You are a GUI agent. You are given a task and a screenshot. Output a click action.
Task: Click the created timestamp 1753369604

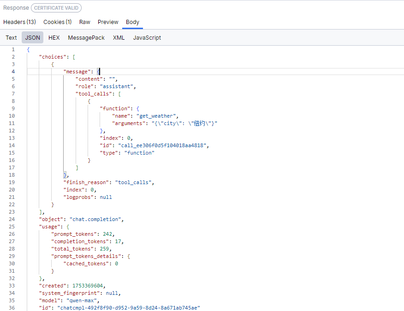pos(88,286)
